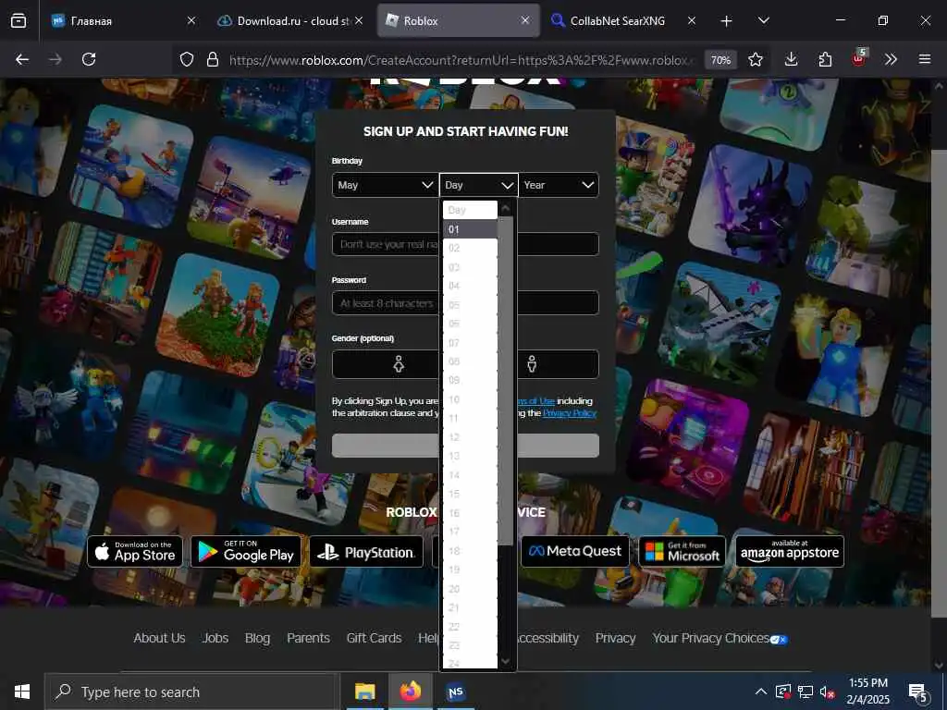Collapse the Day dropdown
This screenshot has height=710, width=947.
[x=478, y=185]
